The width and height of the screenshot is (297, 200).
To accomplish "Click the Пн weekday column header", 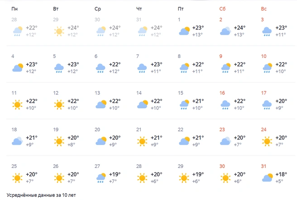I will [x=14, y=9].
